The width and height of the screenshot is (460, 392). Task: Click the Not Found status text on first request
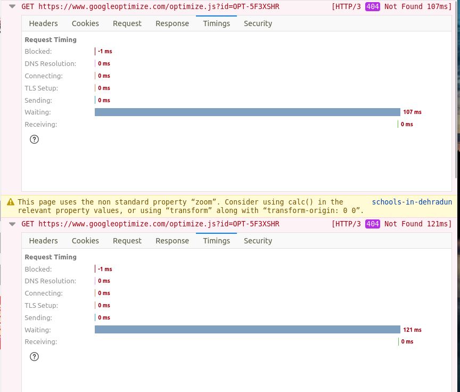pyautogui.click(x=405, y=7)
